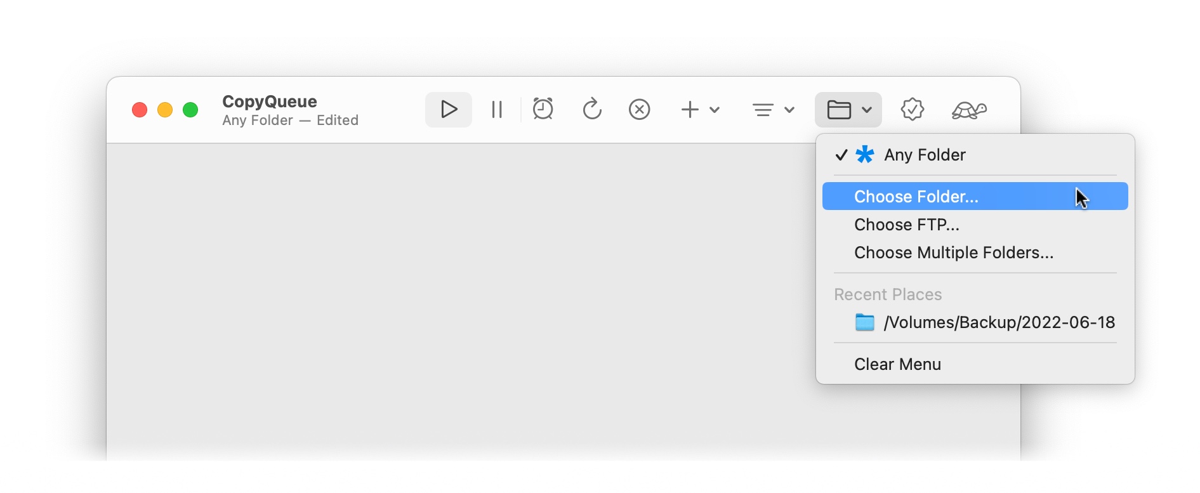
Task: Expand the chevron beside the plus icon
Action: tap(715, 110)
